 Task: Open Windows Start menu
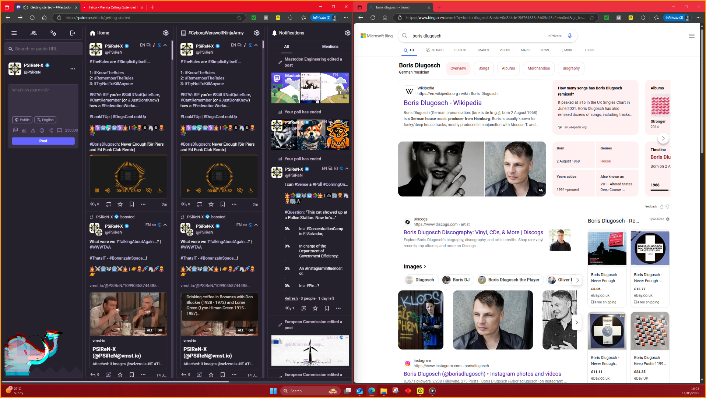tap(273, 391)
